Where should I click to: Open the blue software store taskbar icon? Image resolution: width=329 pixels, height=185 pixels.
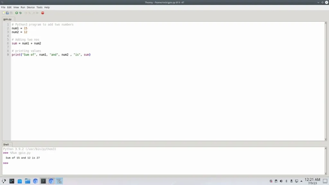pos(20,181)
